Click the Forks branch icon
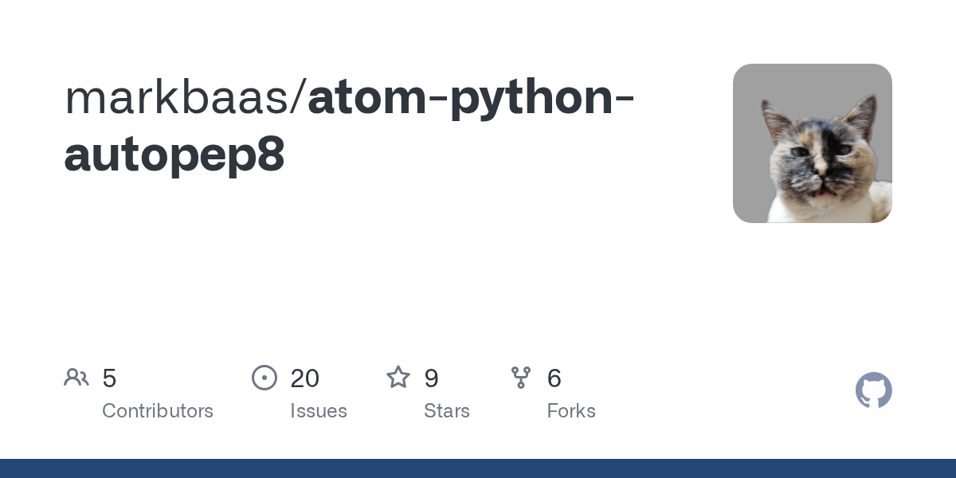The image size is (956, 478). coord(521,378)
